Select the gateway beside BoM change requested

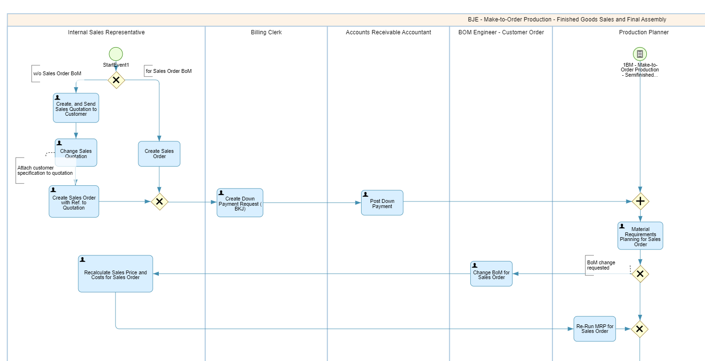[640, 274]
